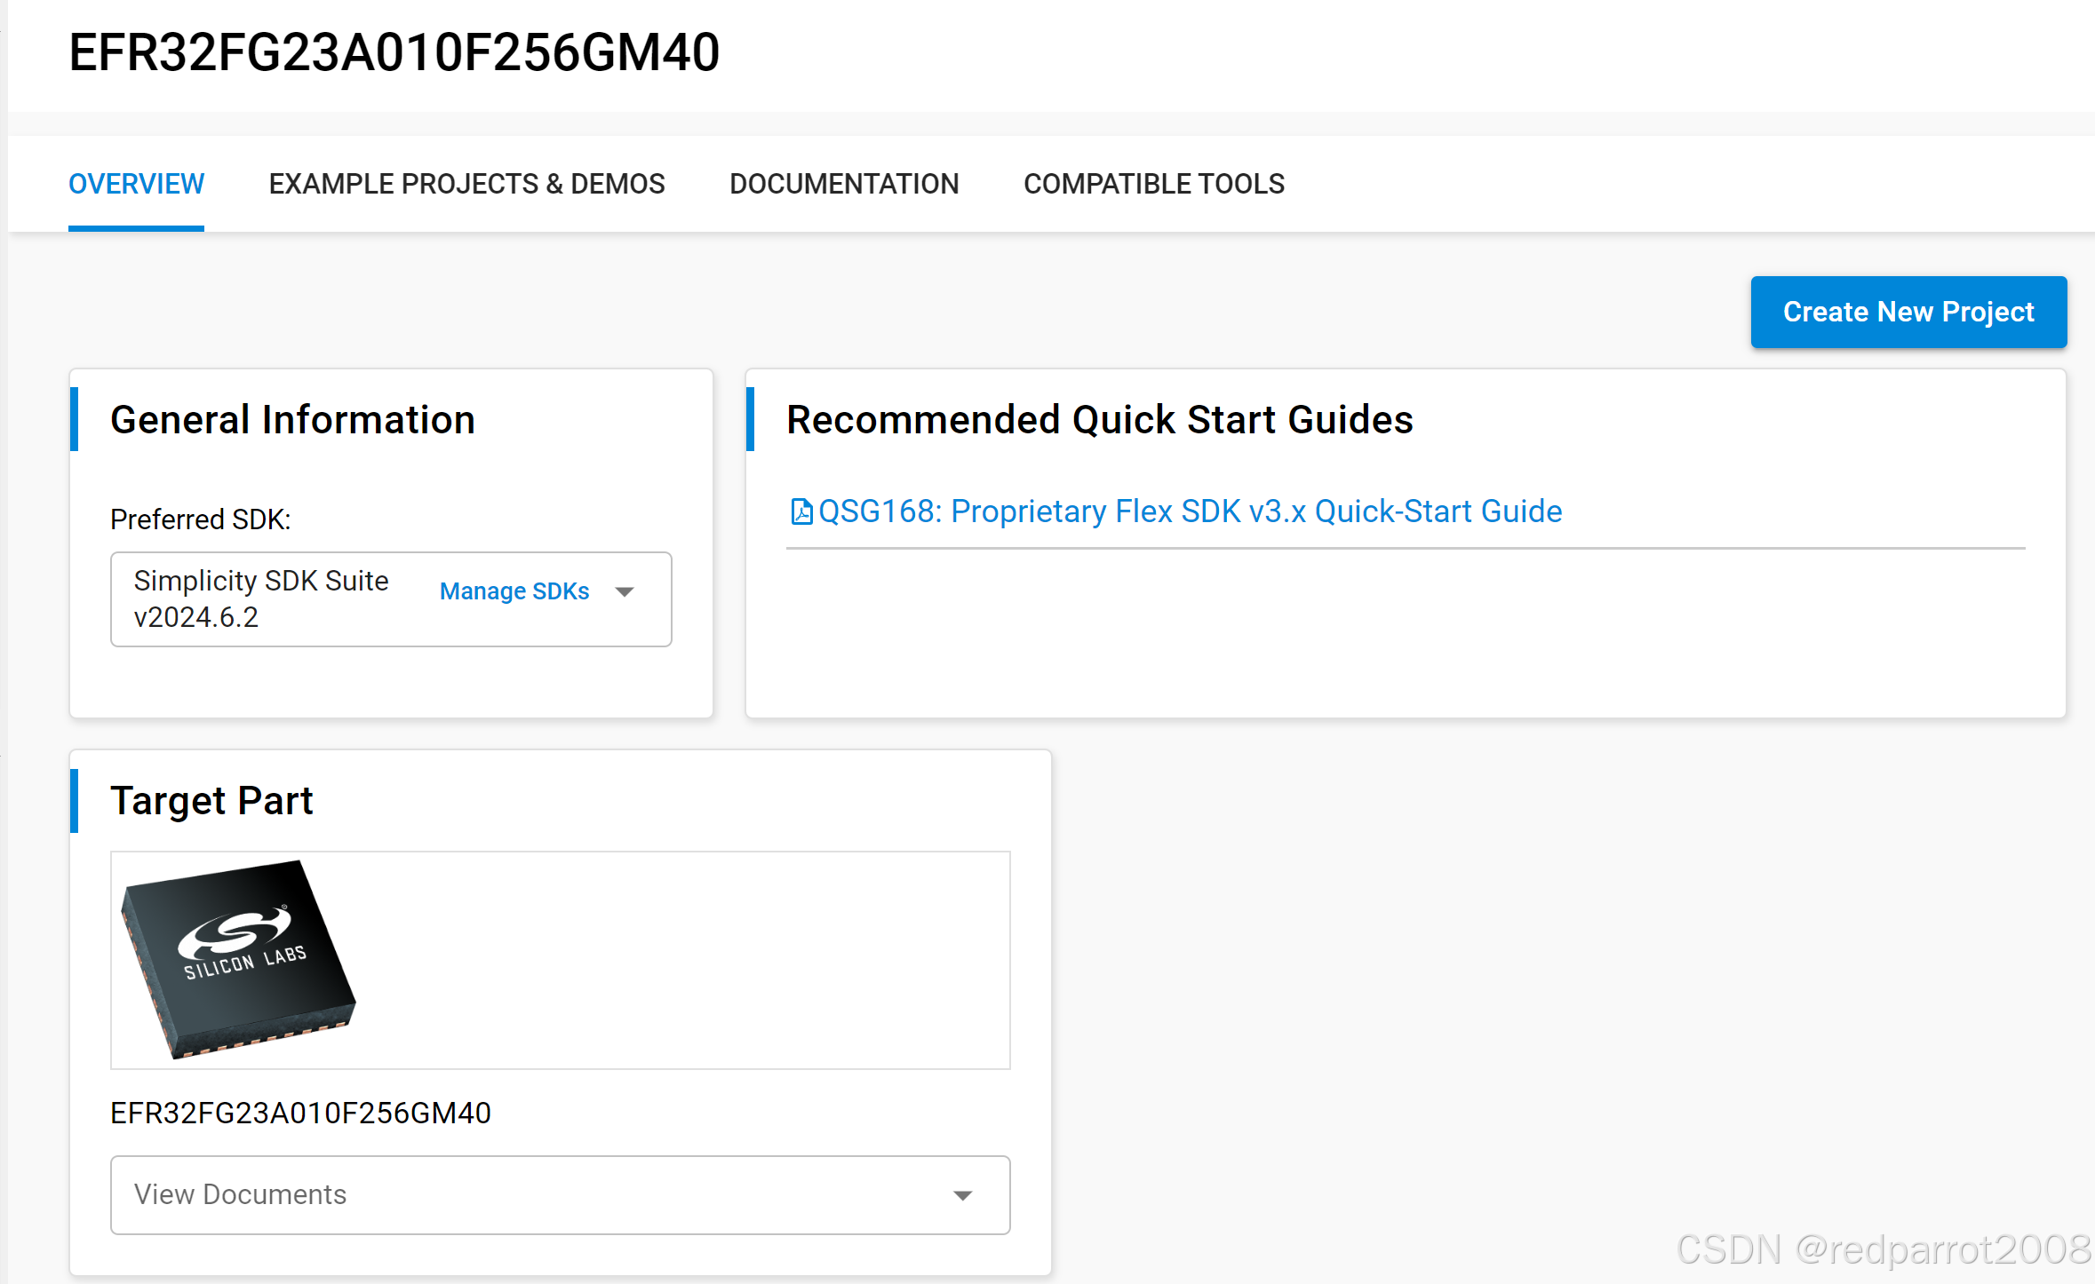Open QSG168 Proprietary Flex SDK Quick-Start Guide

[x=1190, y=511]
